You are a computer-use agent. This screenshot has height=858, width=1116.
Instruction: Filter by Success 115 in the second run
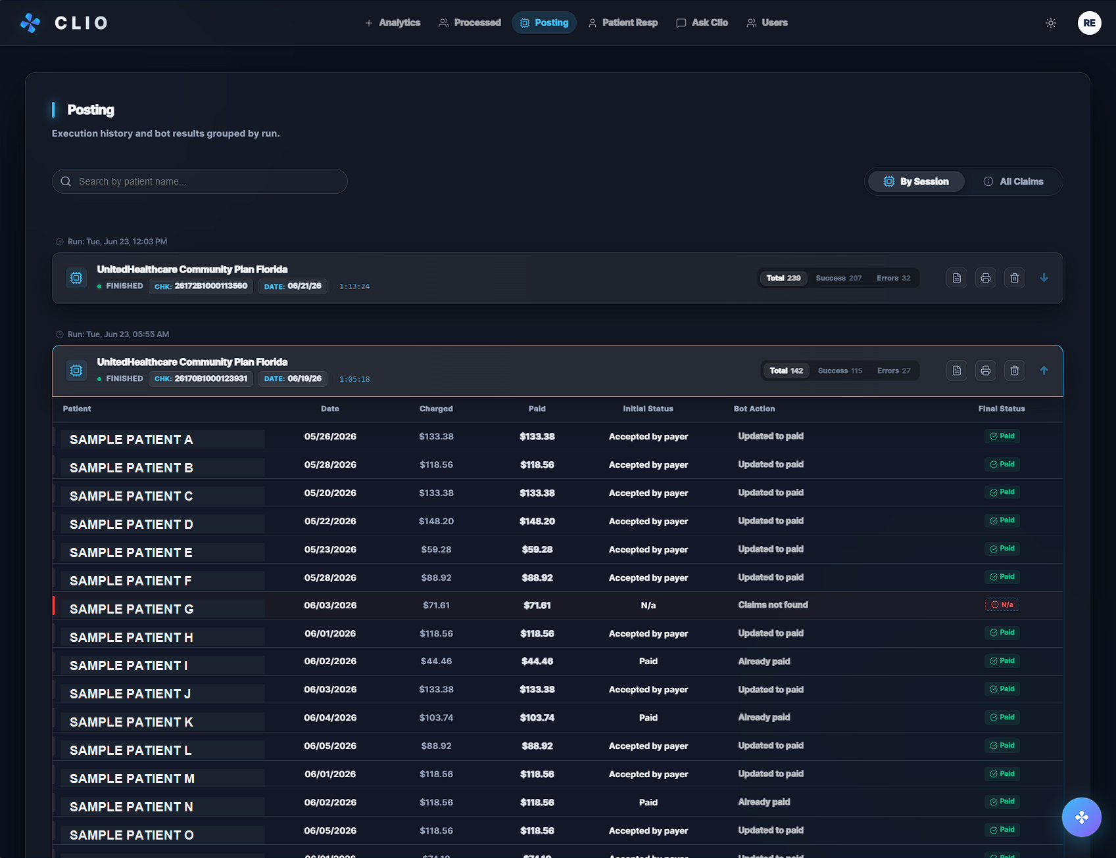click(840, 371)
